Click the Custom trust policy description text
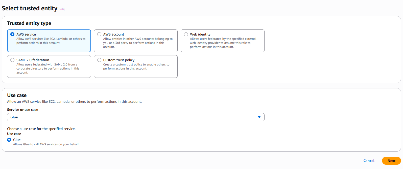Viewport: 403px width, 169px height. coord(136,66)
